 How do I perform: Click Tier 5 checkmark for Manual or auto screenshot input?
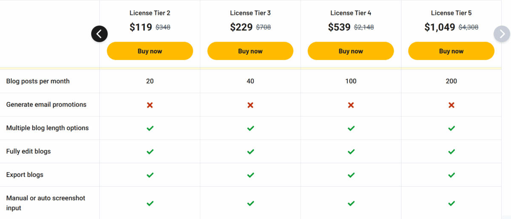coord(451,203)
